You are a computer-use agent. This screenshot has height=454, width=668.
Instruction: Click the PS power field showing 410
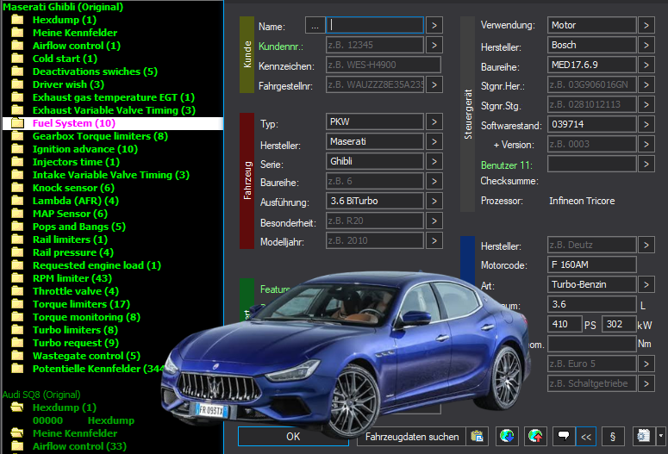(565, 324)
